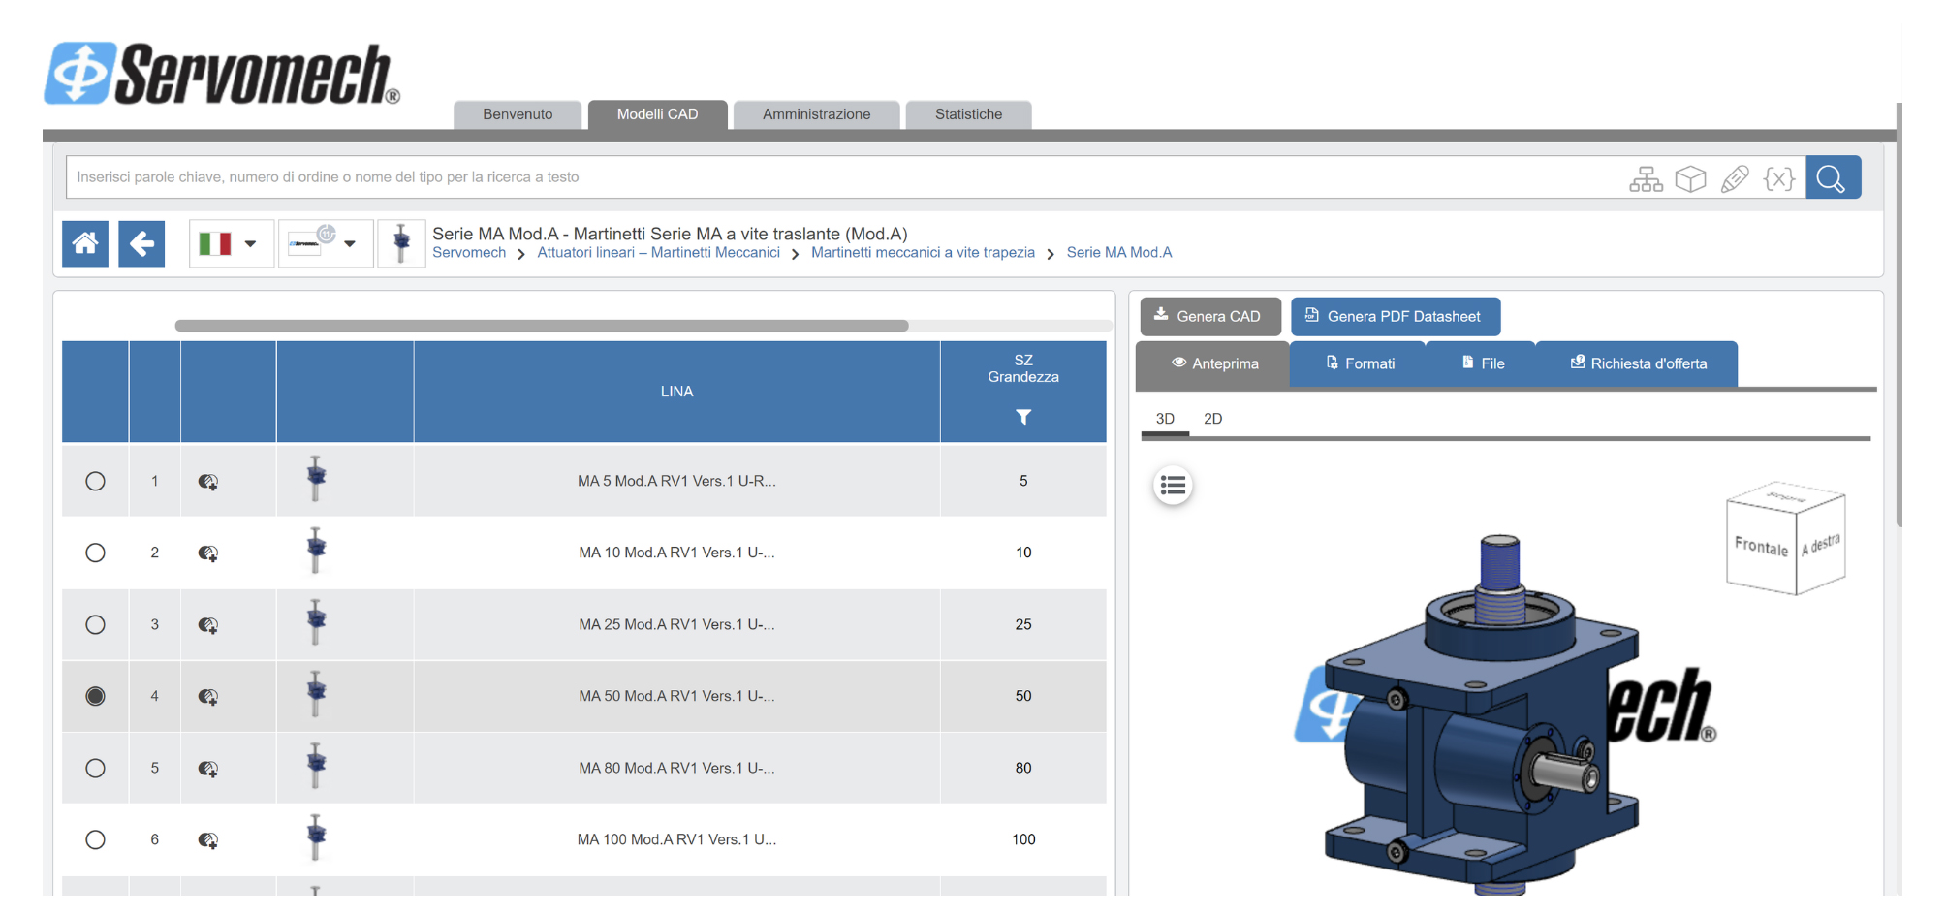
Task: Select radio button for row 5 MA 80
Action: (x=95, y=768)
